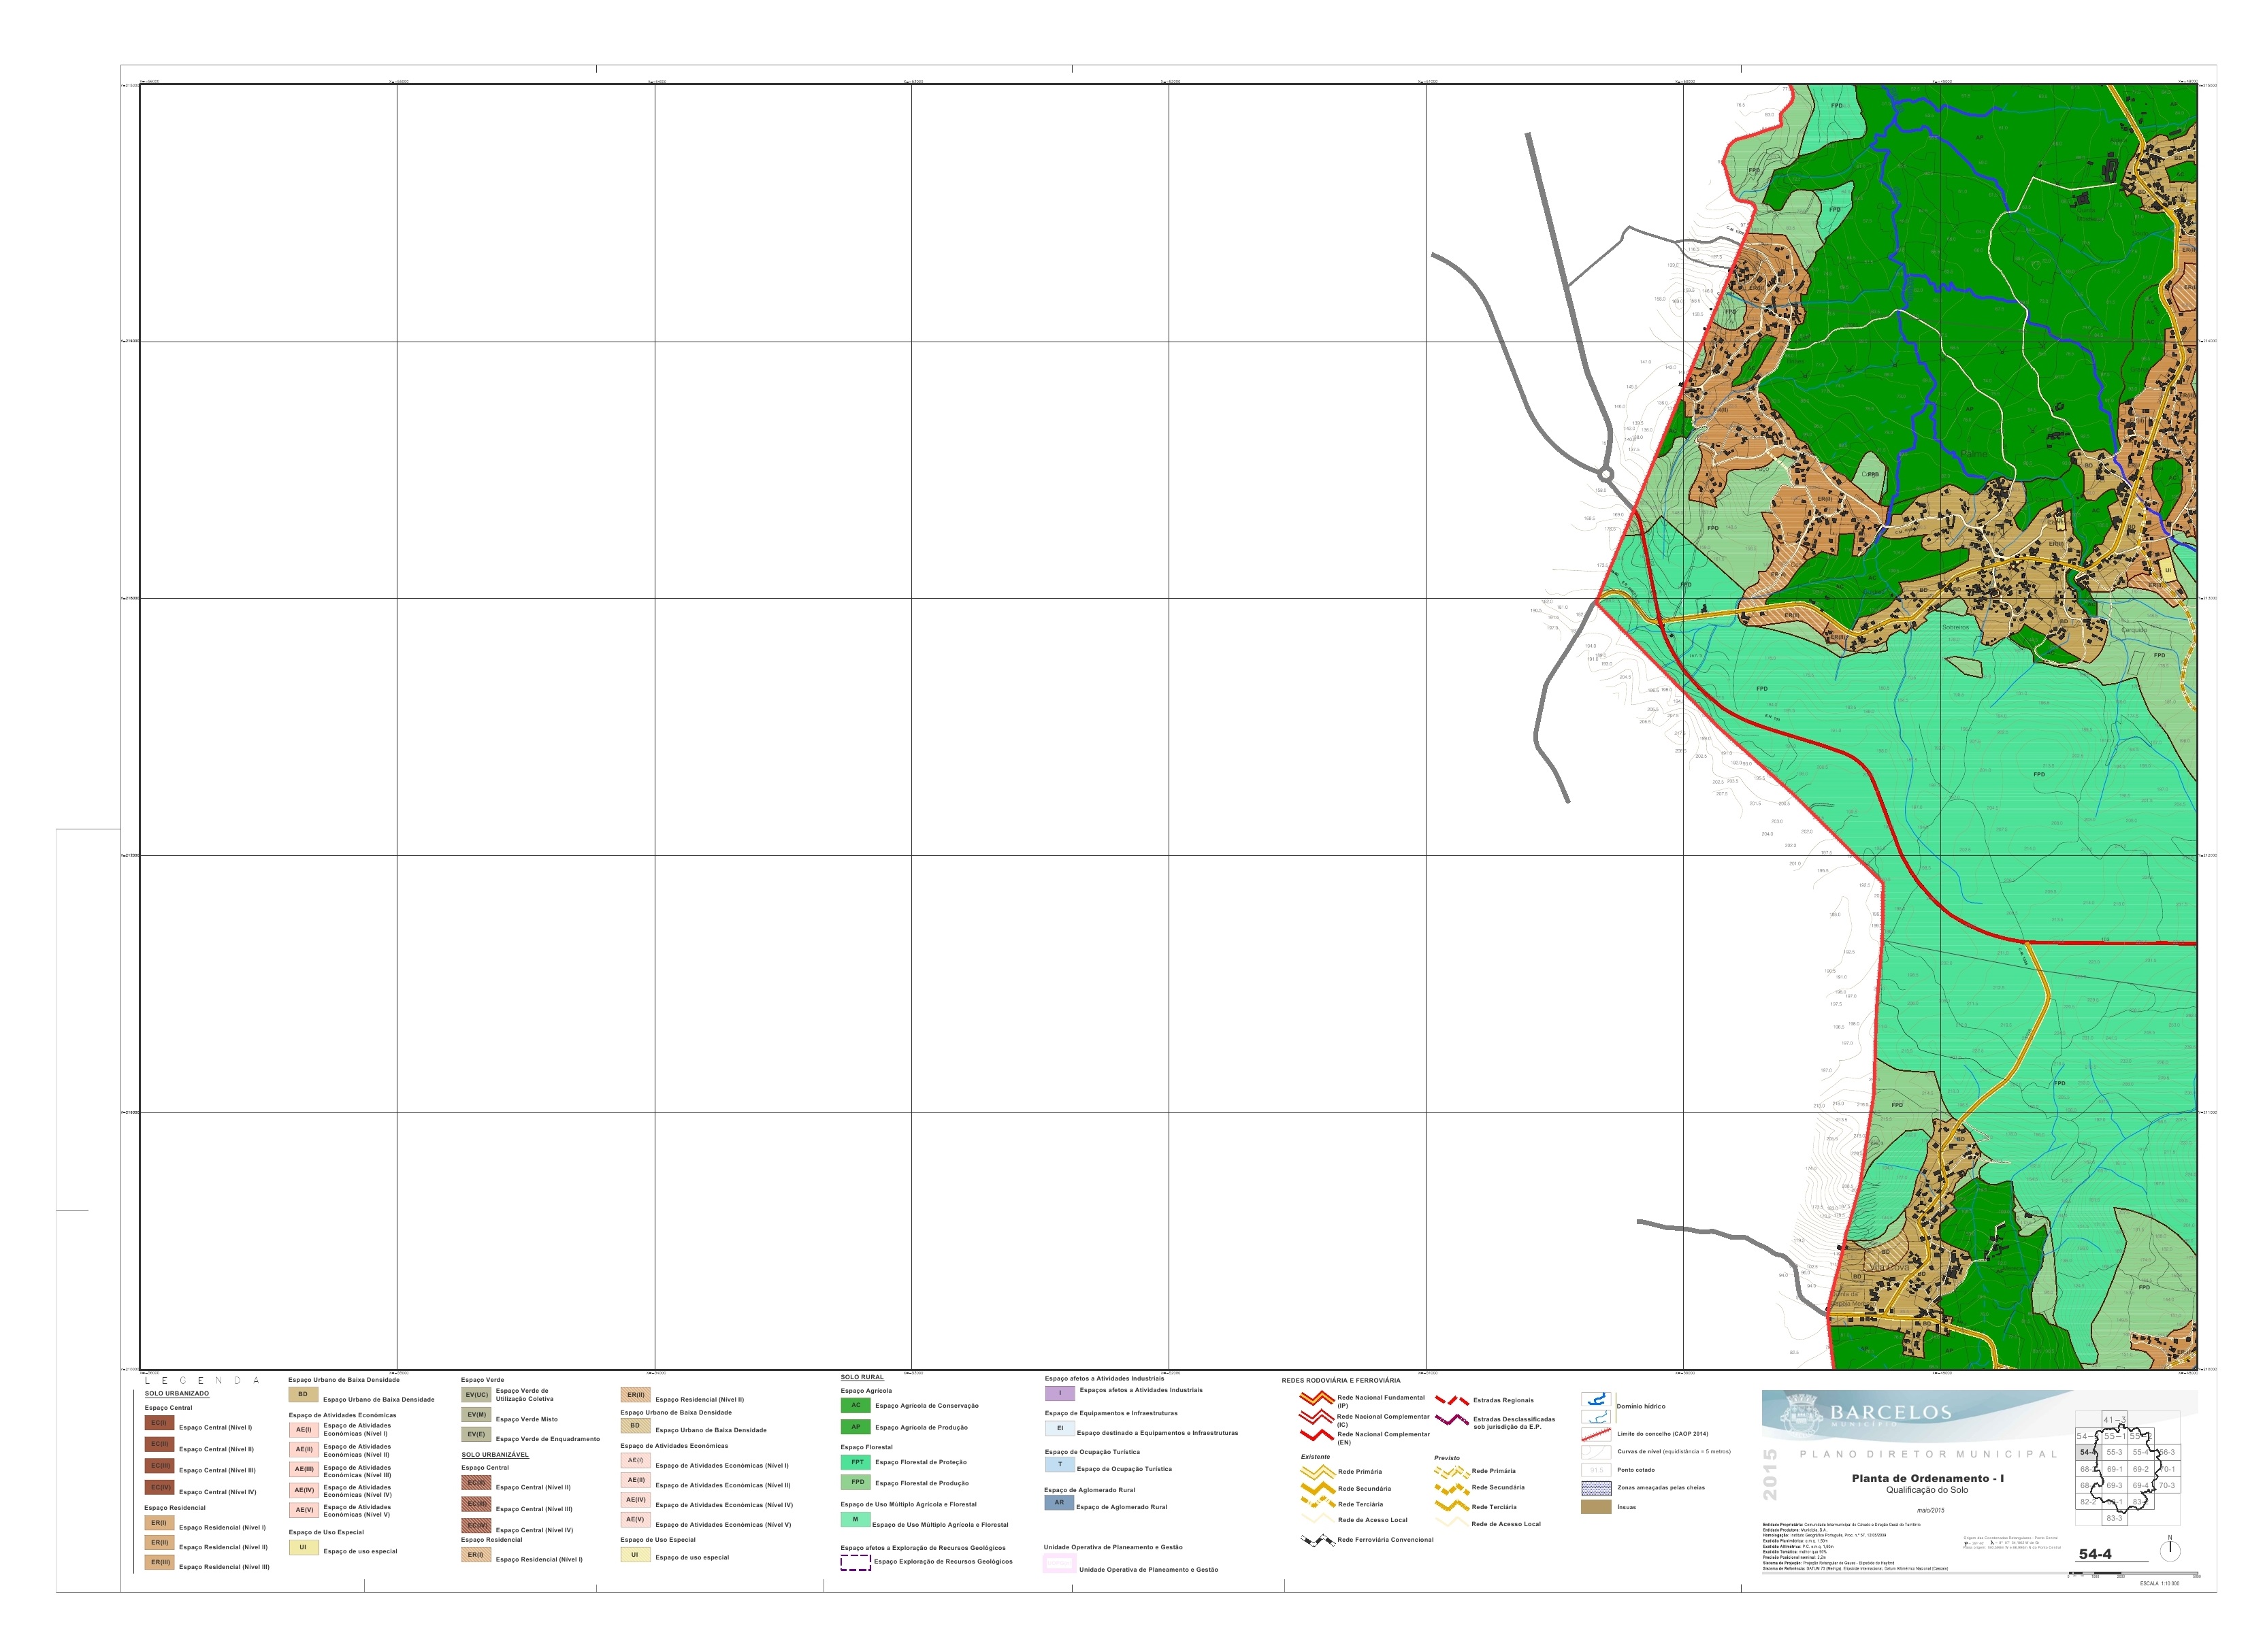Click the Estradas Regionais dashed red symbol

tap(1451, 1400)
